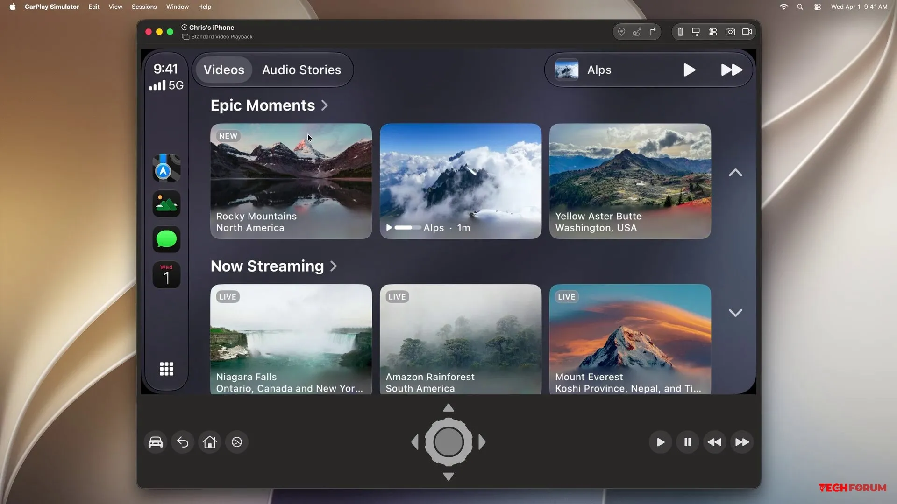897x504 pixels.
Task: Open Control Center in menu bar
Action: point(818,7)
